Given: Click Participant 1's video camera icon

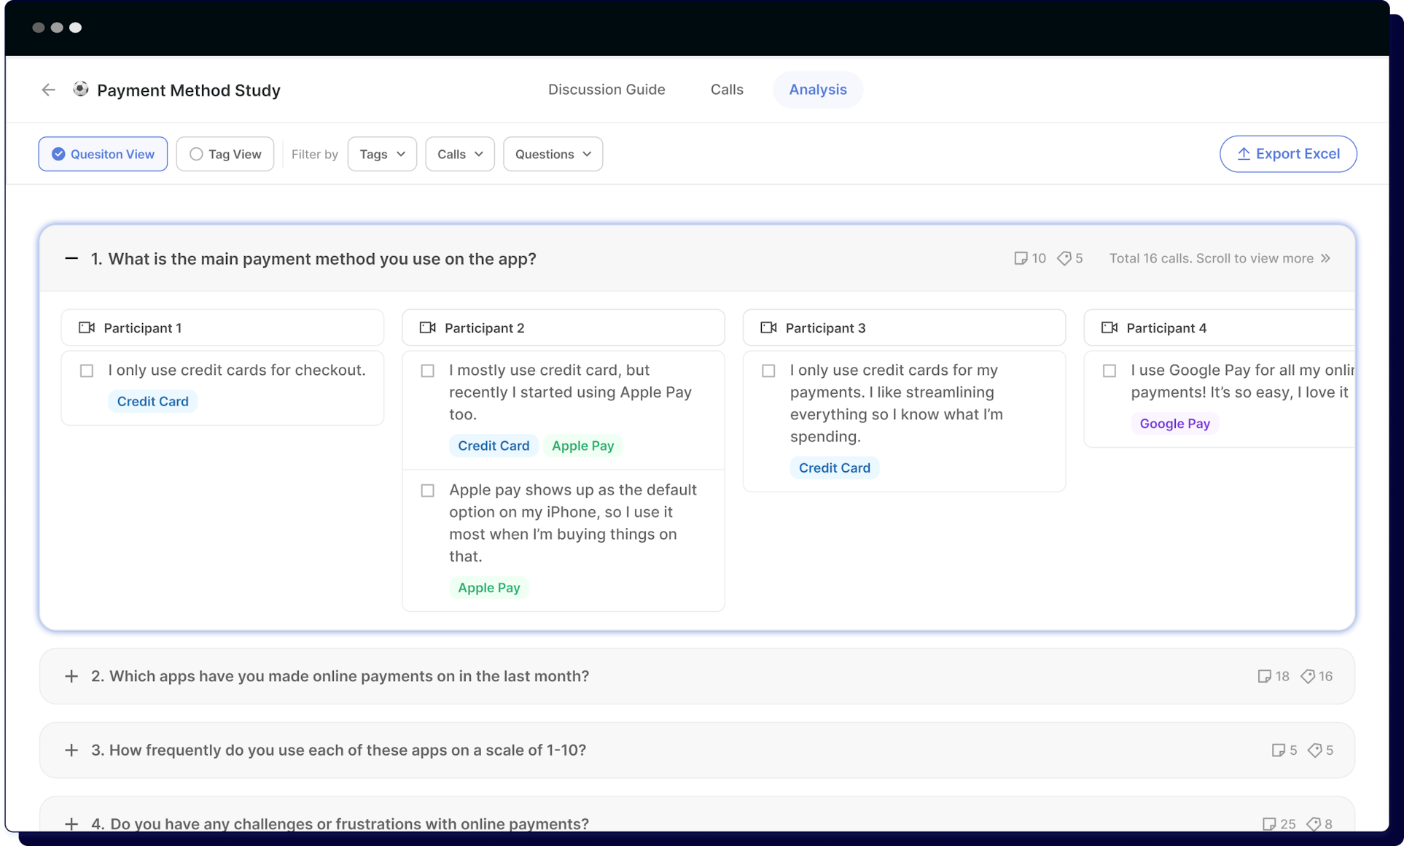Looking at the screenshot, I should click(x=87, y=327).
